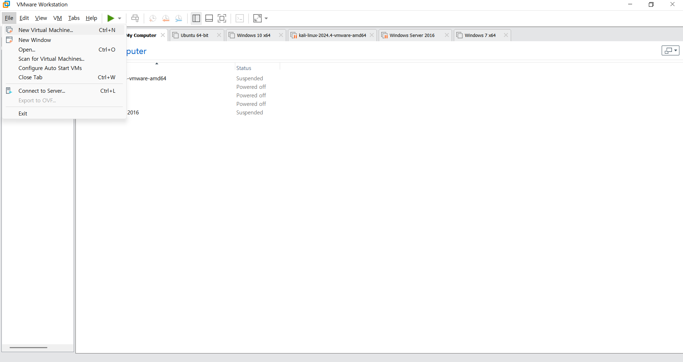683x362 pixels.
Task: Click the Take Snapshot toolbar icon
Action: point(153,18)
